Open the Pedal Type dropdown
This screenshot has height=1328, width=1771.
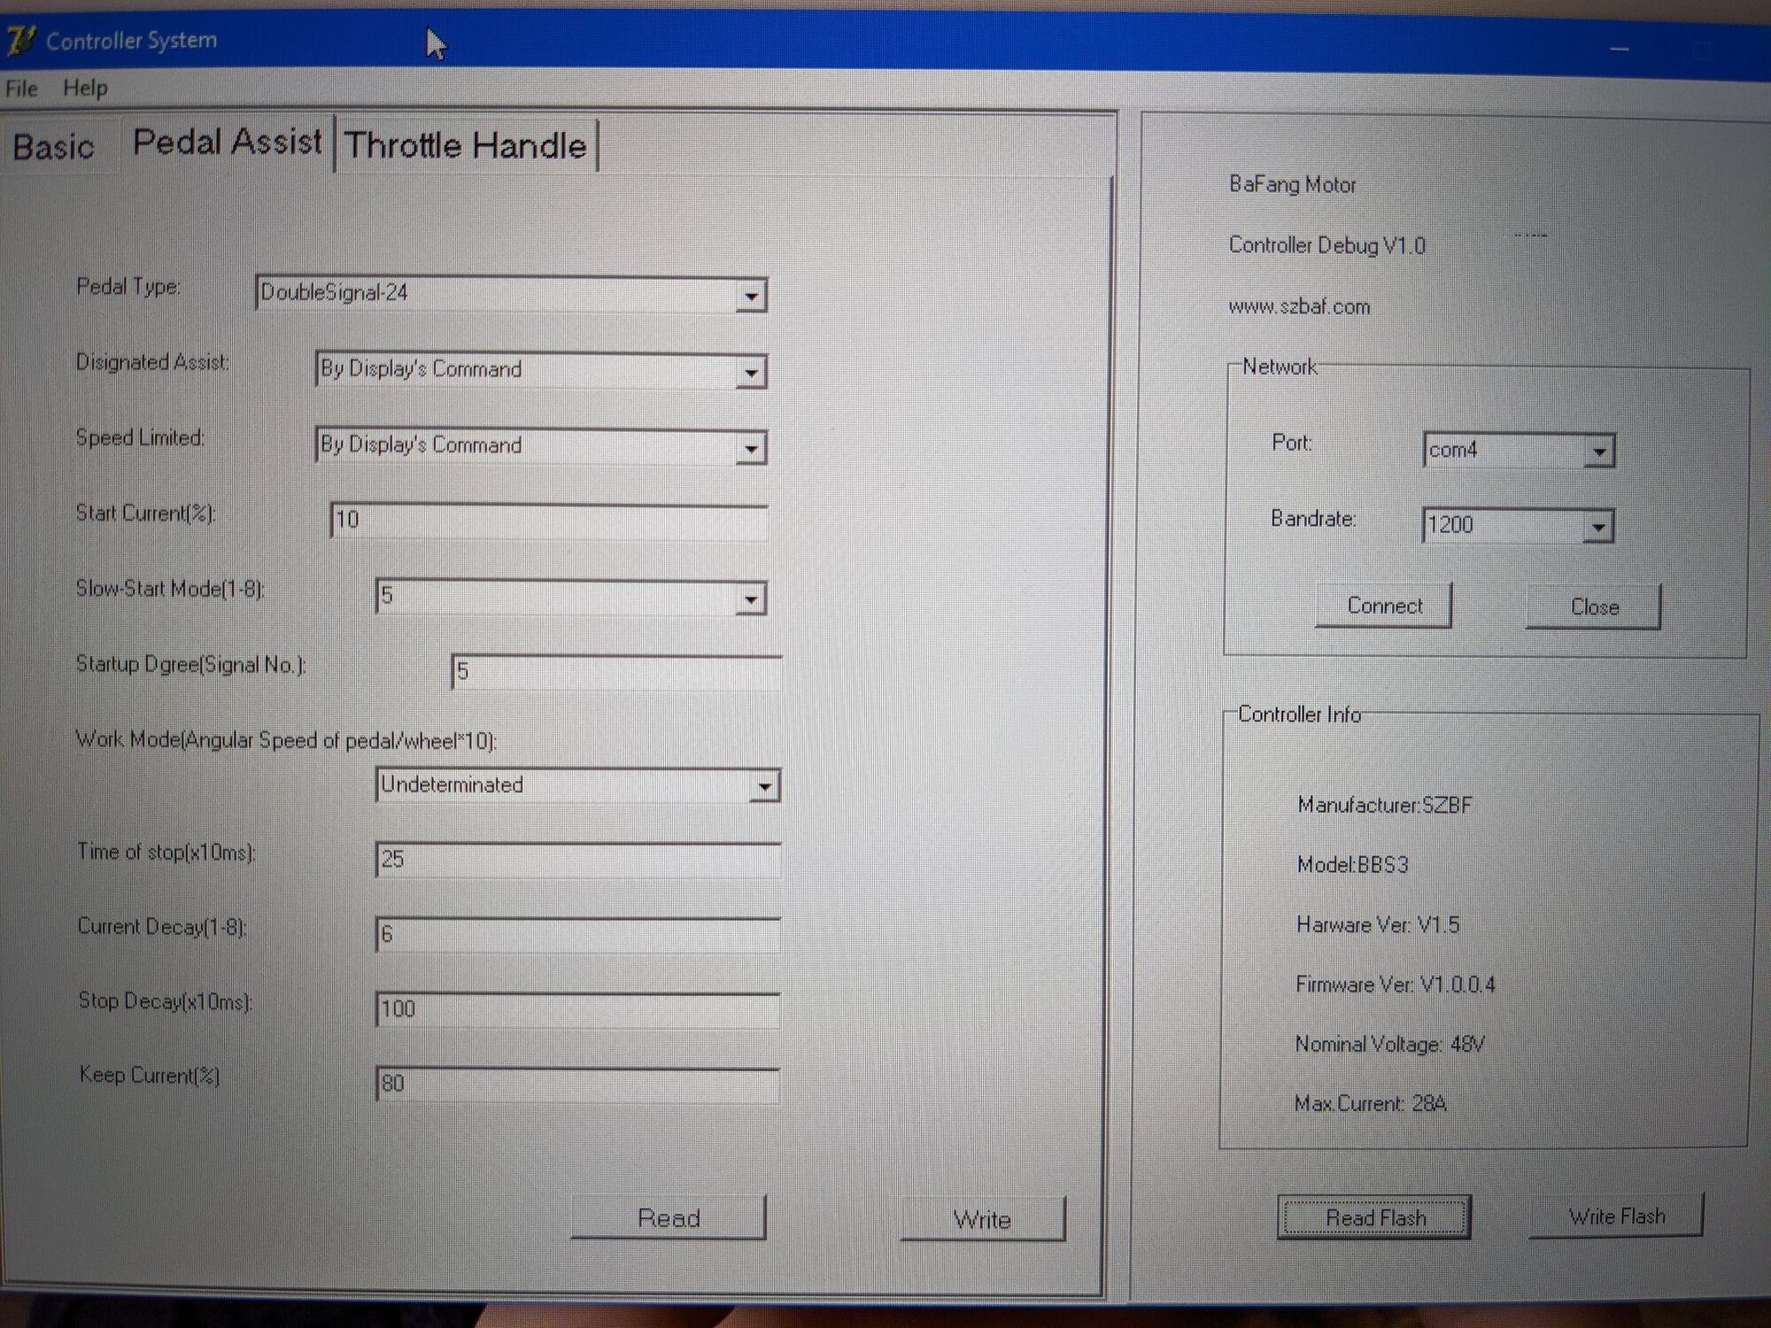750,296
